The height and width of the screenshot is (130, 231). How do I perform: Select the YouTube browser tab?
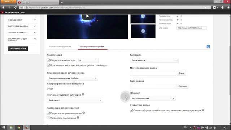coord(38,3)
